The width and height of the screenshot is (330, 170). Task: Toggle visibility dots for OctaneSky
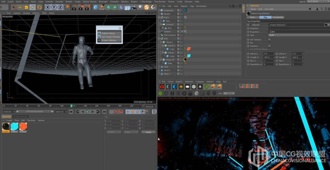180,10
